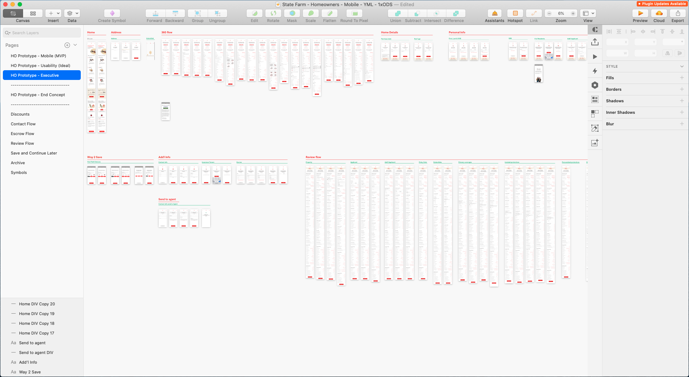Toggle flip vertical in the inspector
This screenshot has height=377, width=689.
tap(680, 53)
